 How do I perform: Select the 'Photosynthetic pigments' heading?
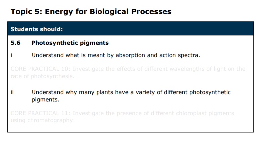[70, 43]
